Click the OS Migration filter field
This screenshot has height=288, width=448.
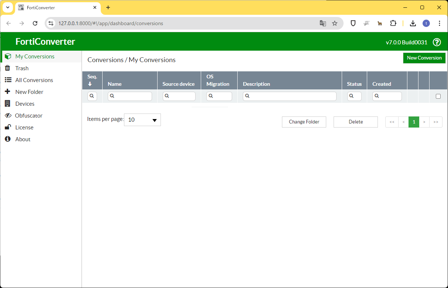click(219, 96)
